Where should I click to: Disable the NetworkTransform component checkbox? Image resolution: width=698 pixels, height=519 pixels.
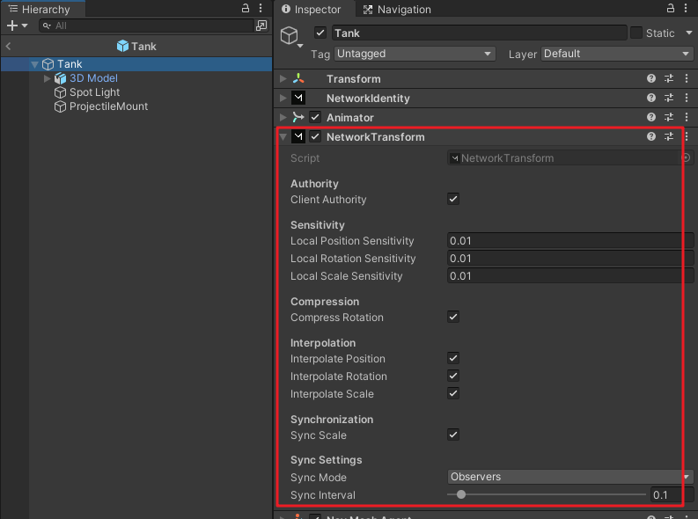tap(315, 136)
